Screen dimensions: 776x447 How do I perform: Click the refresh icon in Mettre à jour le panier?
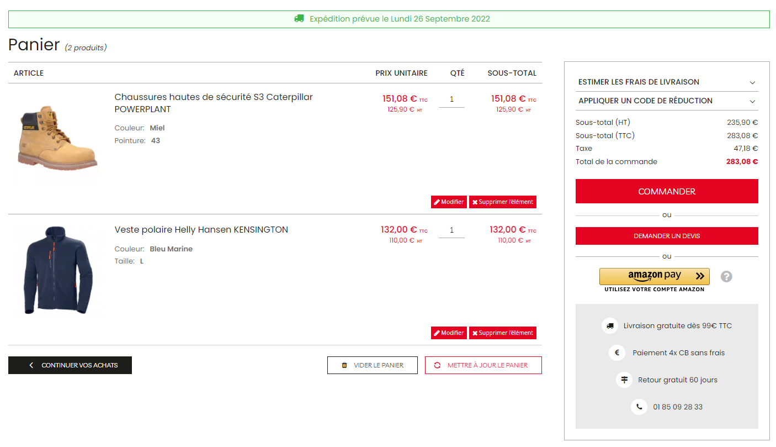click(437, 365)
